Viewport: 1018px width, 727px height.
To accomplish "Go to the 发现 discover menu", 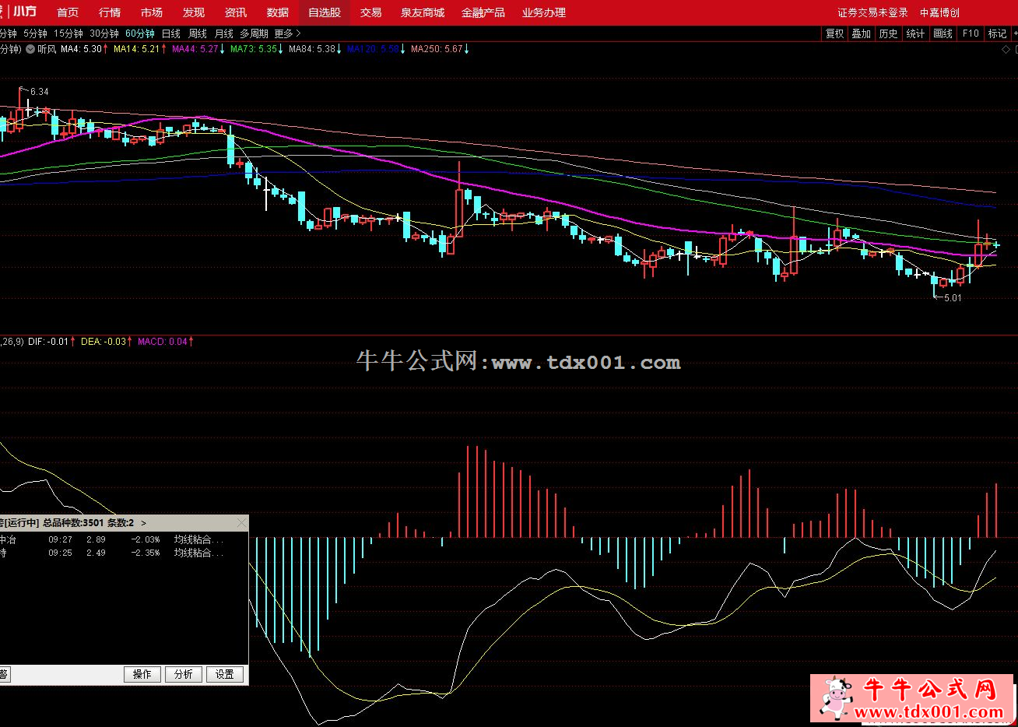I will [x=195, y=12].
